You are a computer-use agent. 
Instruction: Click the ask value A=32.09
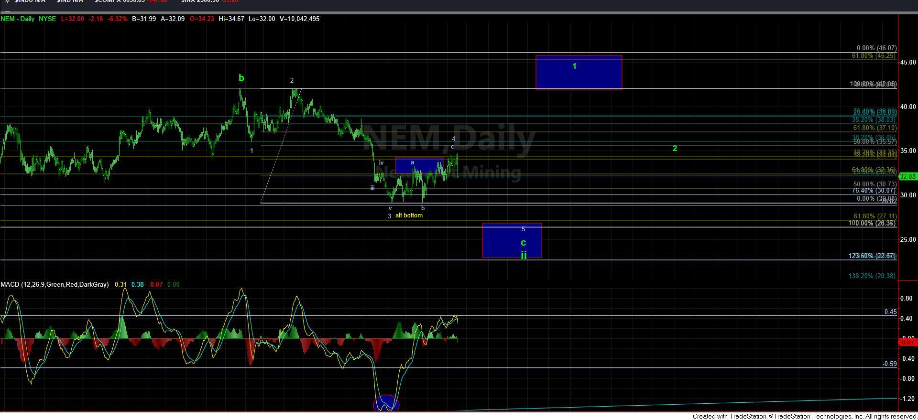(x=172, y=19)
